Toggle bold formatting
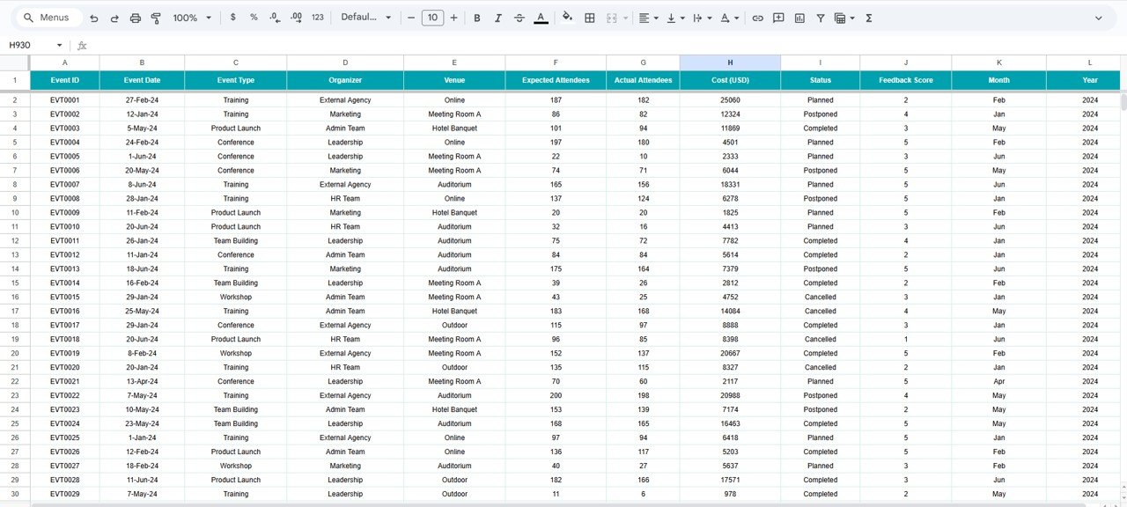Screen dimensions: 1127x507 point(477,18)
